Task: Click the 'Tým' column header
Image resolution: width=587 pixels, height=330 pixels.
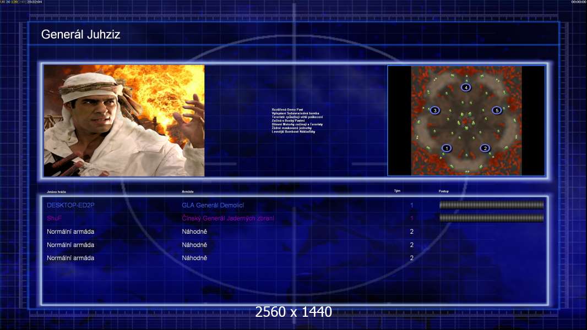Action: (x=397, y=191)
